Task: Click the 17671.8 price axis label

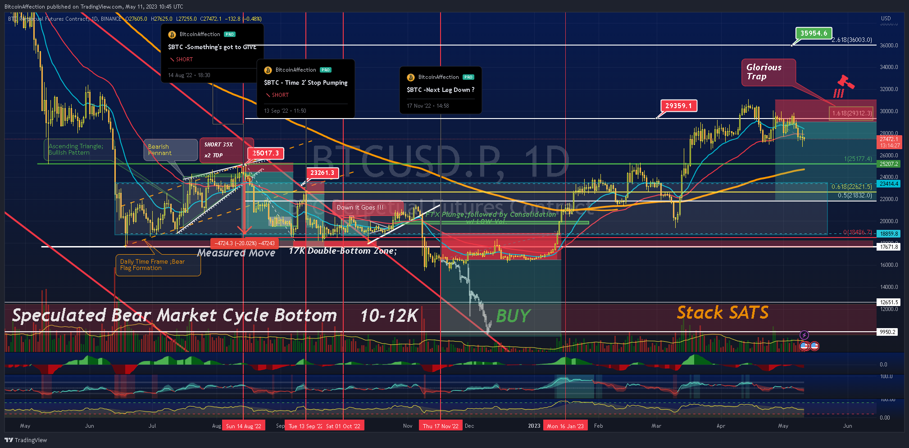Action: coord(889,247)
